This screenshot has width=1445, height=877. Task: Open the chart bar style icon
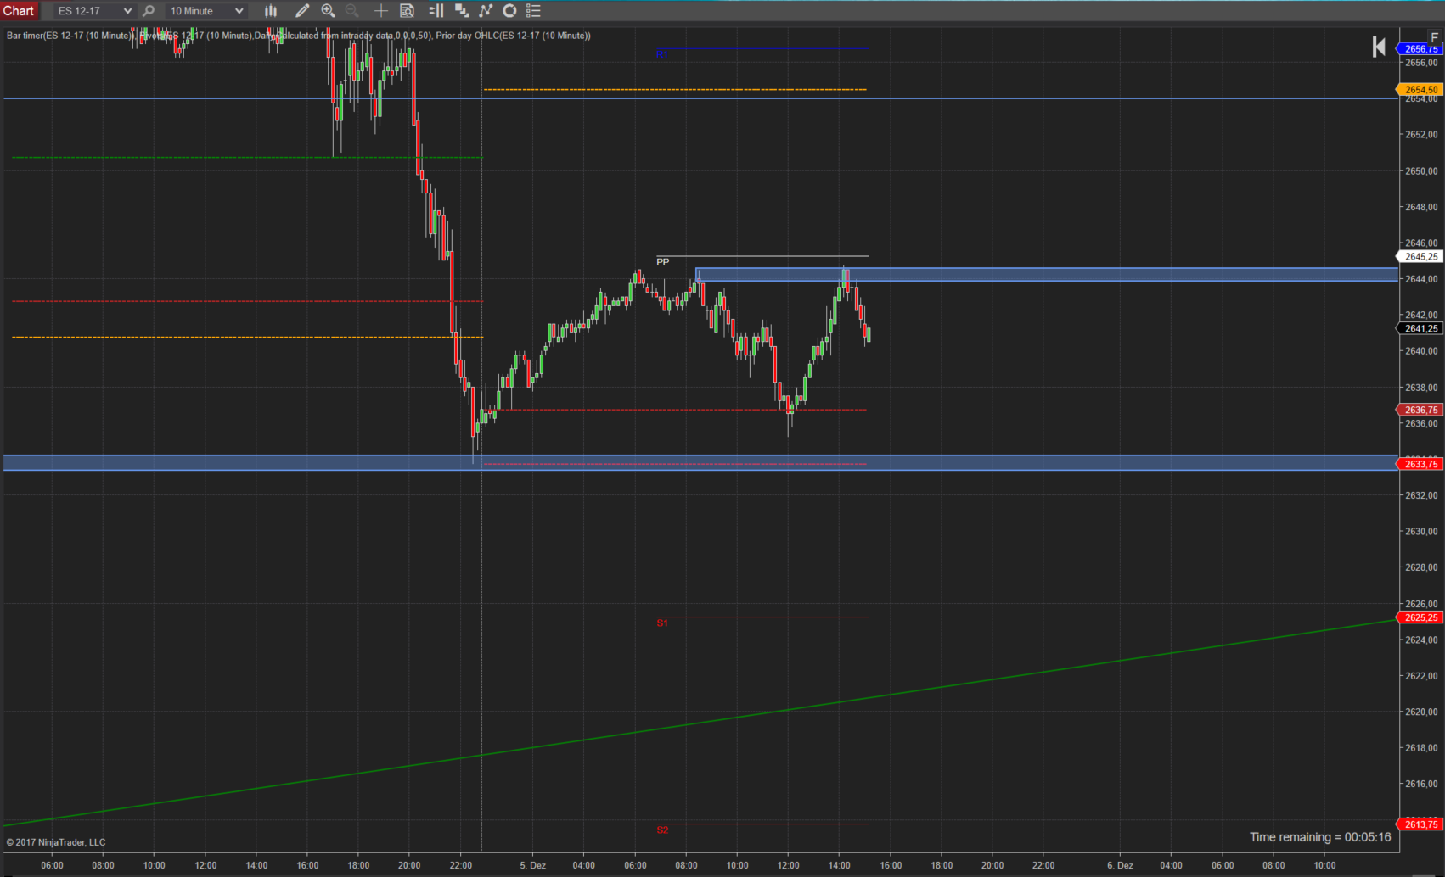point(271,11)
